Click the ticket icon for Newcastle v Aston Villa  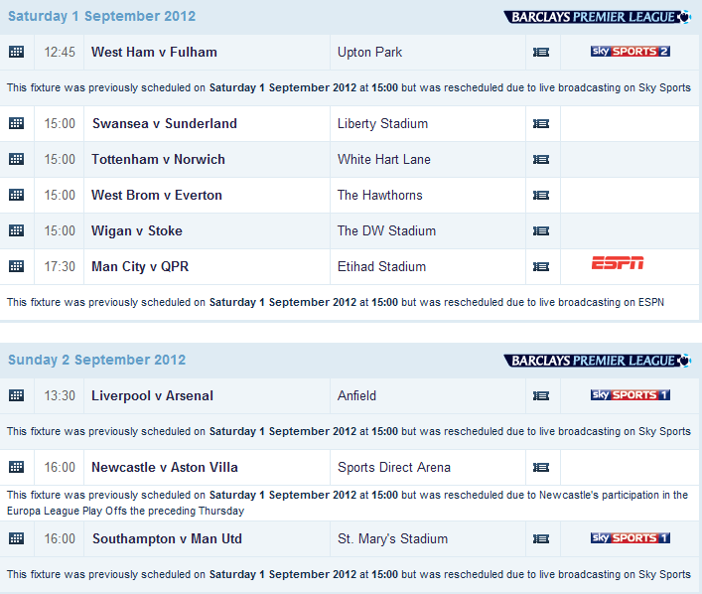541,467
